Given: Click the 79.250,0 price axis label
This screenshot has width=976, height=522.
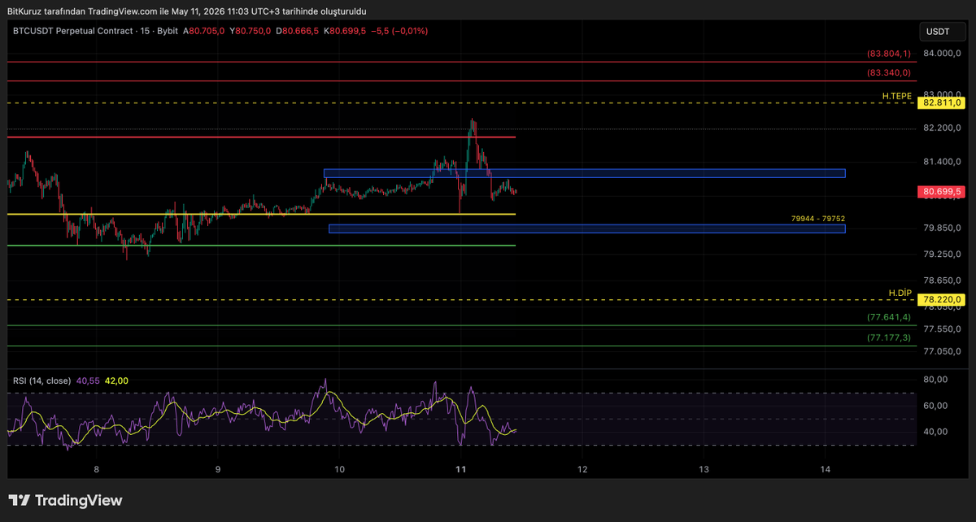Looking at the screenshot, I should pos(942,254).
